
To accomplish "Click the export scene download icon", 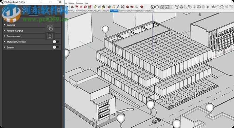I will point(50,36).
